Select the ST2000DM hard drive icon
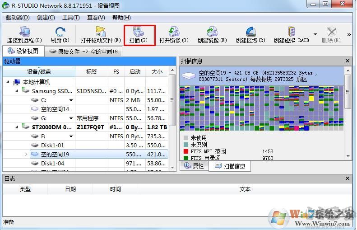The width and height of the screenshot is (357, 230). coord(25,127)
